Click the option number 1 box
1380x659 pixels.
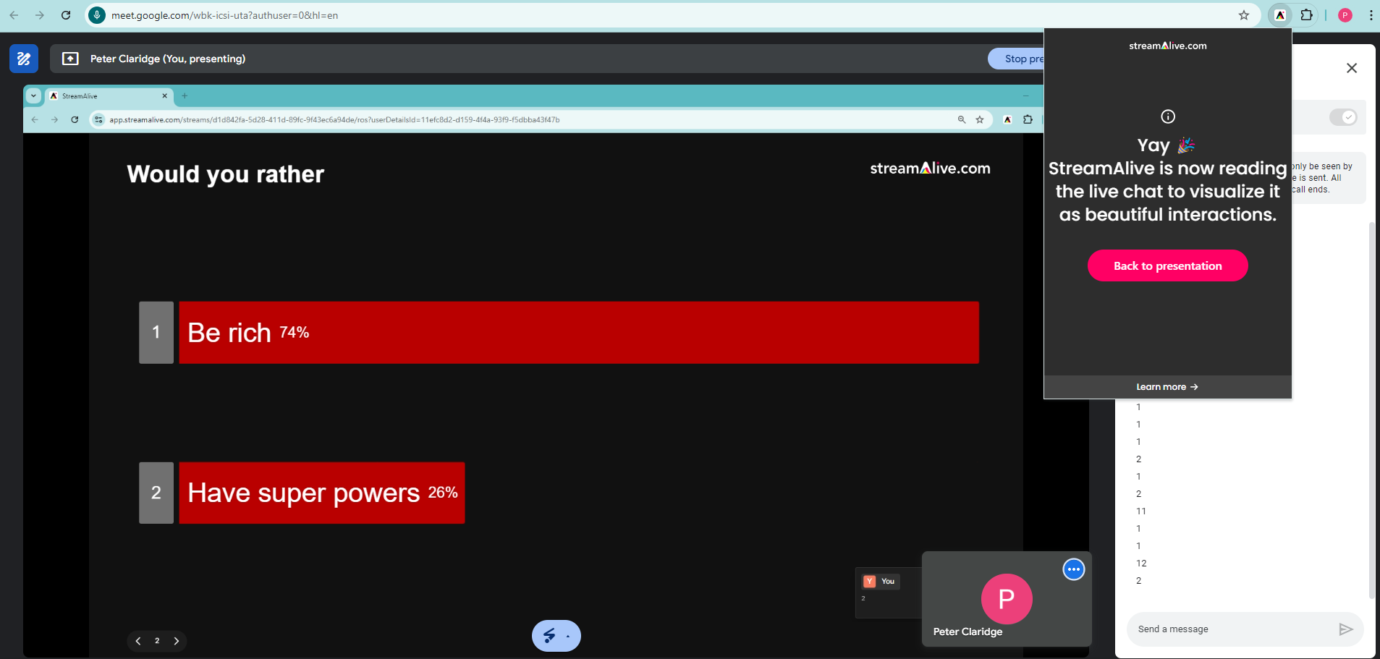(x=156, y=333)
